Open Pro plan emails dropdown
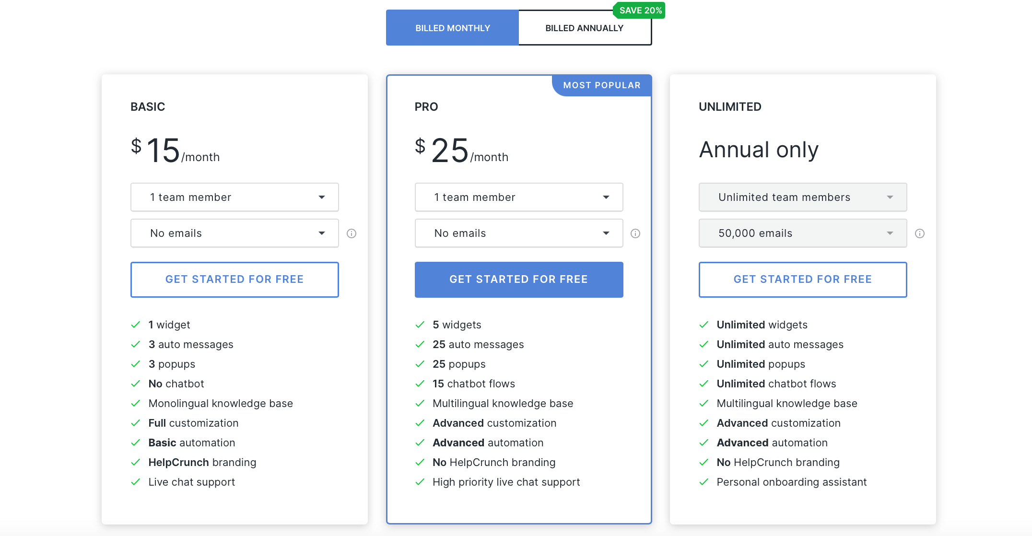1032x536 pixels. coord(519,233)
